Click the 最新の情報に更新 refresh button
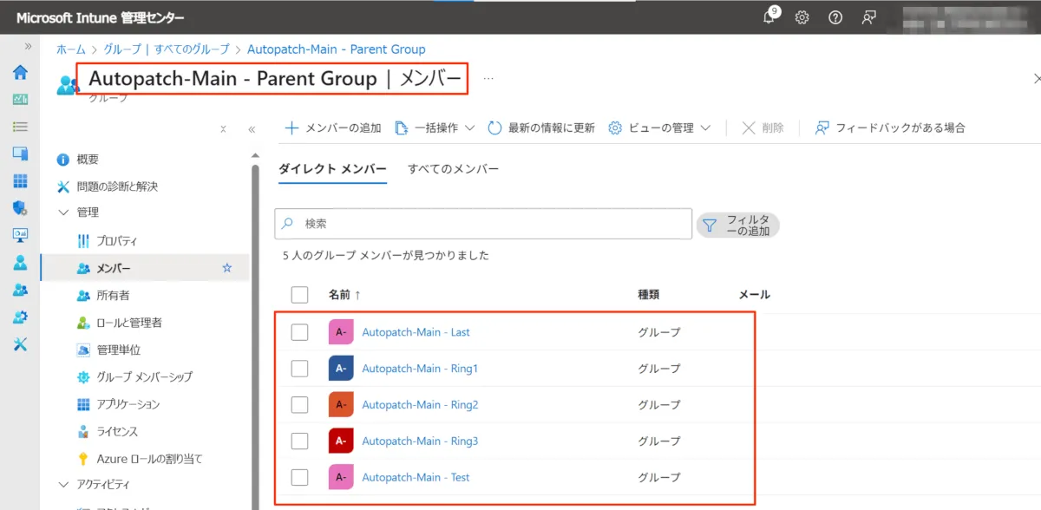 (x=541, y=127)
